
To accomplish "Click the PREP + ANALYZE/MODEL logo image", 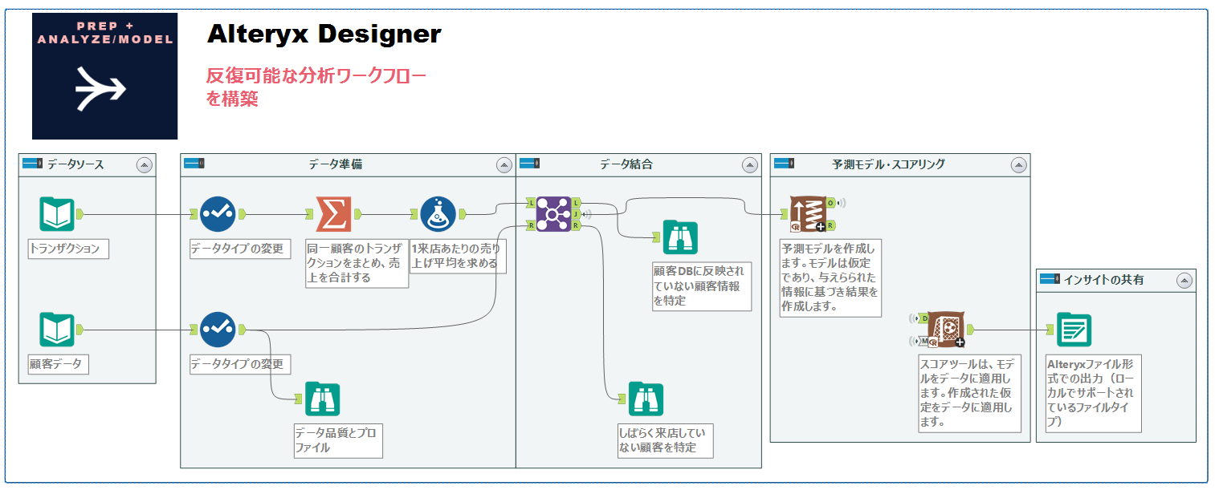I will (x=104, y=75).
